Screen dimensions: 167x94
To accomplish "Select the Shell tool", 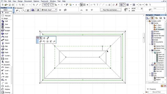I will pyautogui.click(x=6, y=37).
